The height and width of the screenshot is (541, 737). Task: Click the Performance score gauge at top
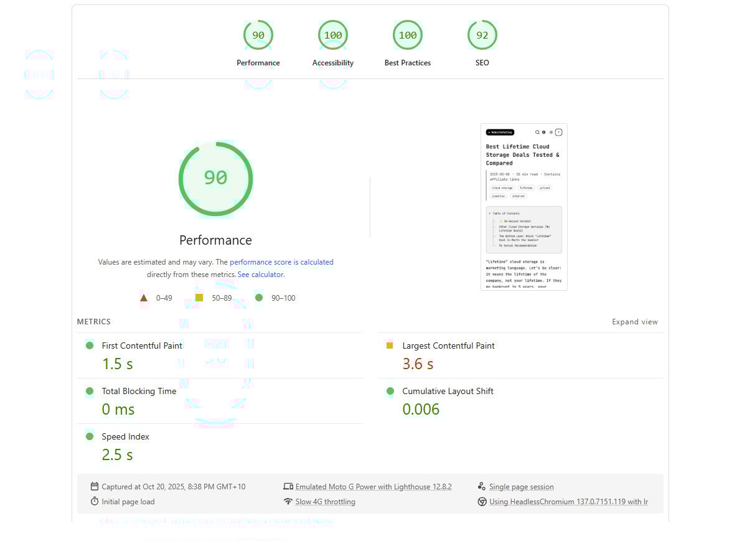click(258, 35)
